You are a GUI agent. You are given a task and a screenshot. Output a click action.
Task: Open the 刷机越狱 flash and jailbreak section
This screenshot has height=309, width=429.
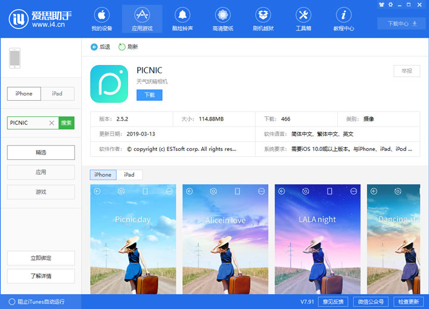tap(263, 19)
